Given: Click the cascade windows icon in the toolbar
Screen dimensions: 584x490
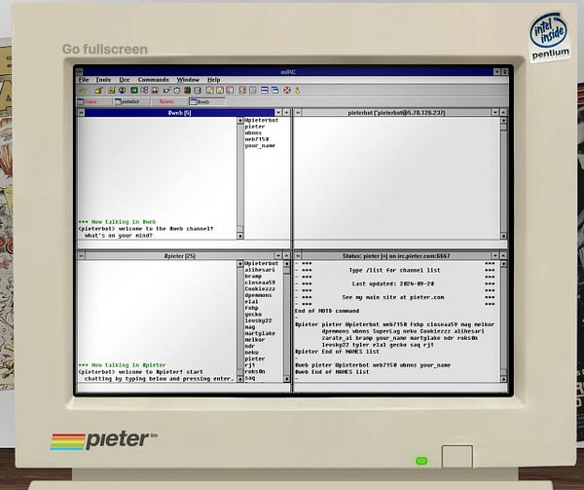Looking at the screenshot, I should [274, 91].
